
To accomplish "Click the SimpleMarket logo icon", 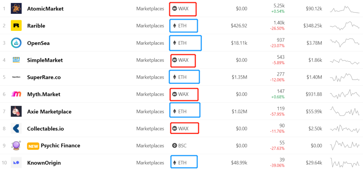I will (16, 60).
